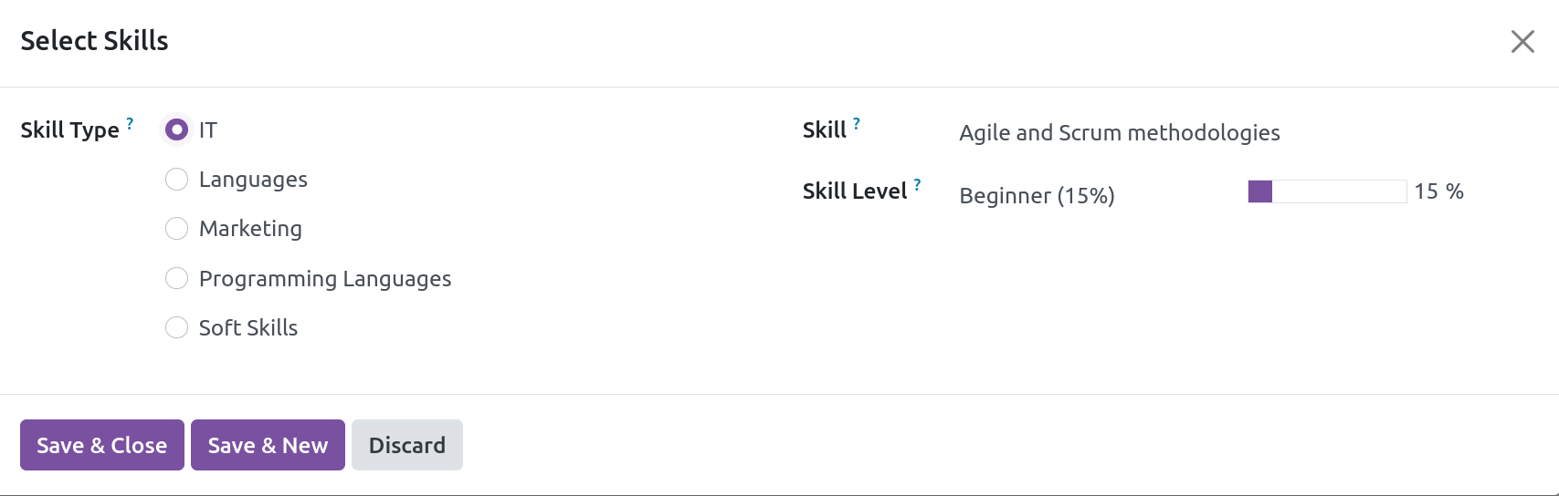Click the Save & Close button

[102, 445]
